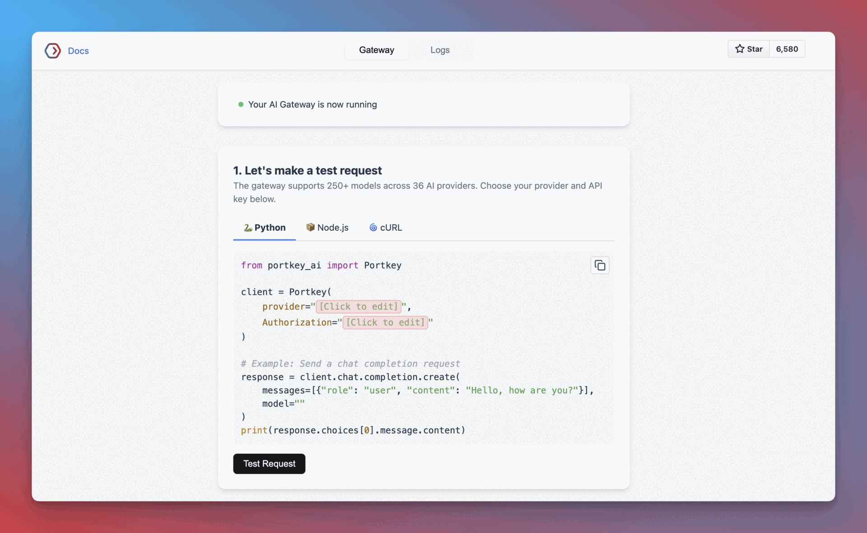Switch to the Logs tab
This screenshot has width=867, height=533.
pos(440,50)
